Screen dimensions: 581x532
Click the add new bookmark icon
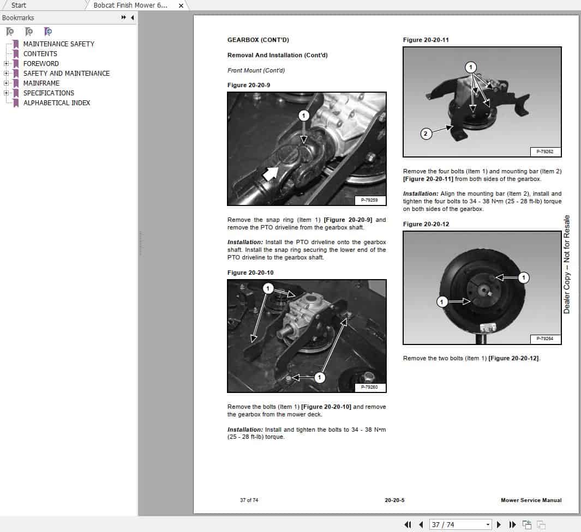[29, 32]
